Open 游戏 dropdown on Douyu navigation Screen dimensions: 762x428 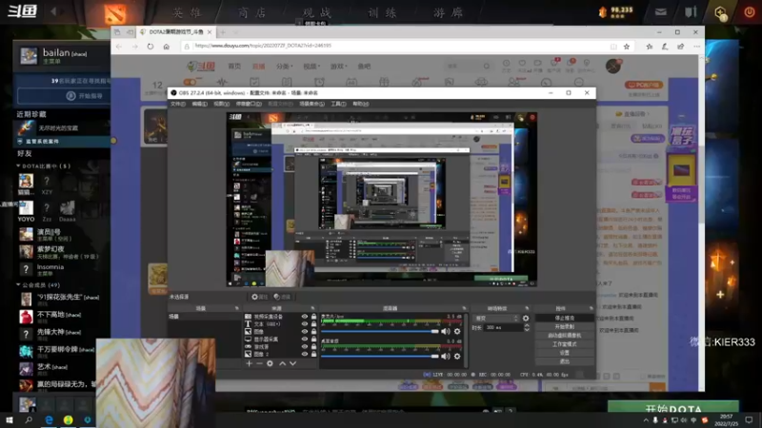click(x=339, y=67)
